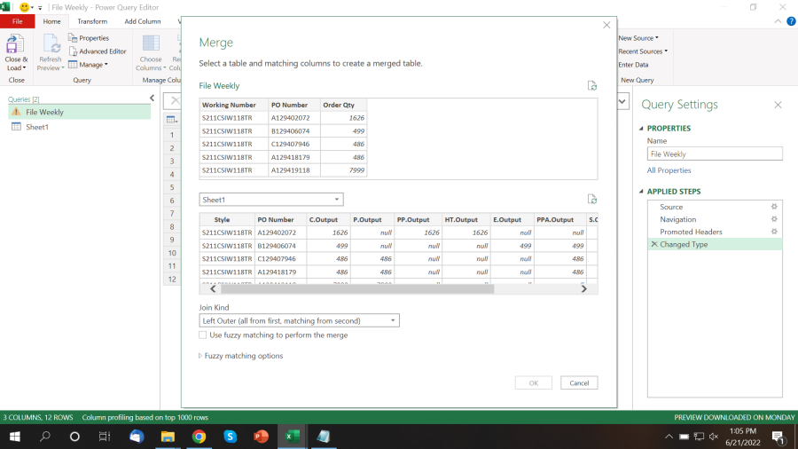Click Cancel in the Merge dialog

pyautogui.click(x=579, y=382)
